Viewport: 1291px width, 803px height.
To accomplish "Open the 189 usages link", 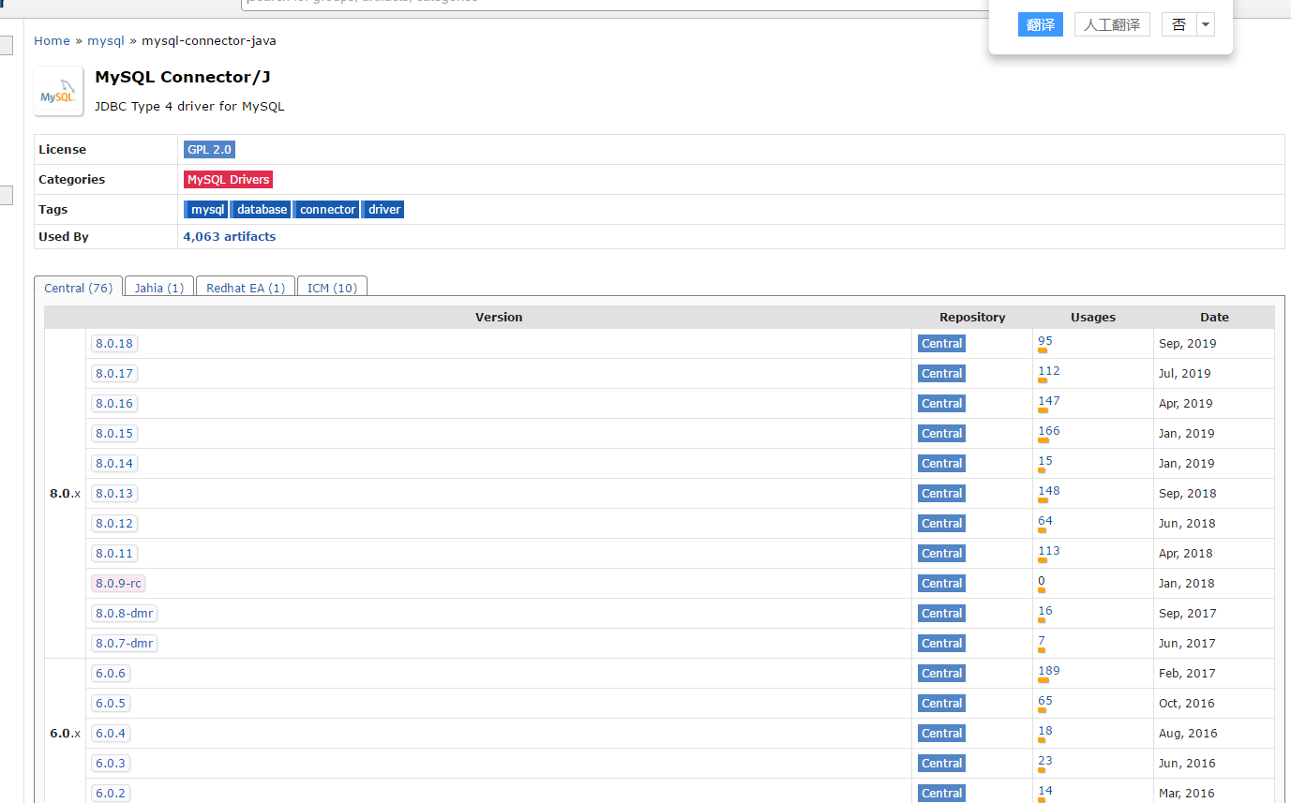I will [1049, 671].
